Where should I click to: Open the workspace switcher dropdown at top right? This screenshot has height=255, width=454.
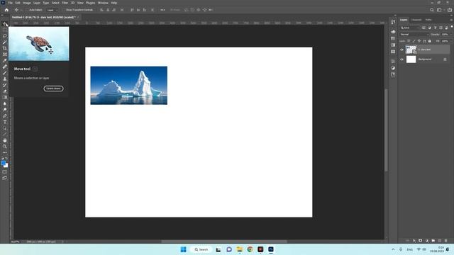point(440,10)
